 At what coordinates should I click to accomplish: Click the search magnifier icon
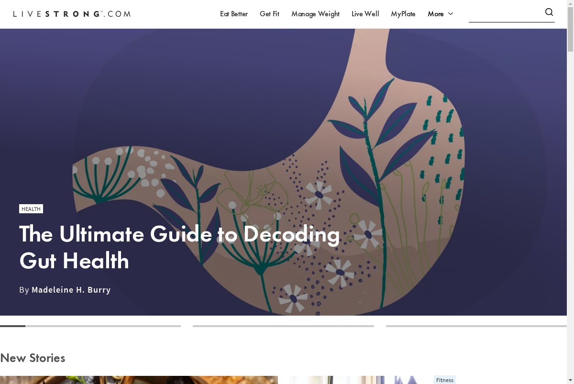(x=549, y=12)
